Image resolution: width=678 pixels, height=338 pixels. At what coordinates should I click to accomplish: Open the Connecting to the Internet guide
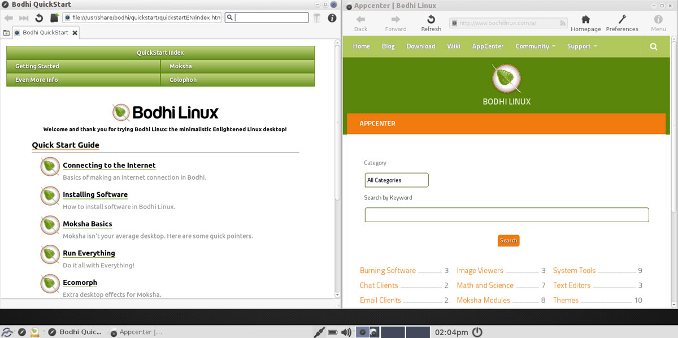tap(109, 166)
